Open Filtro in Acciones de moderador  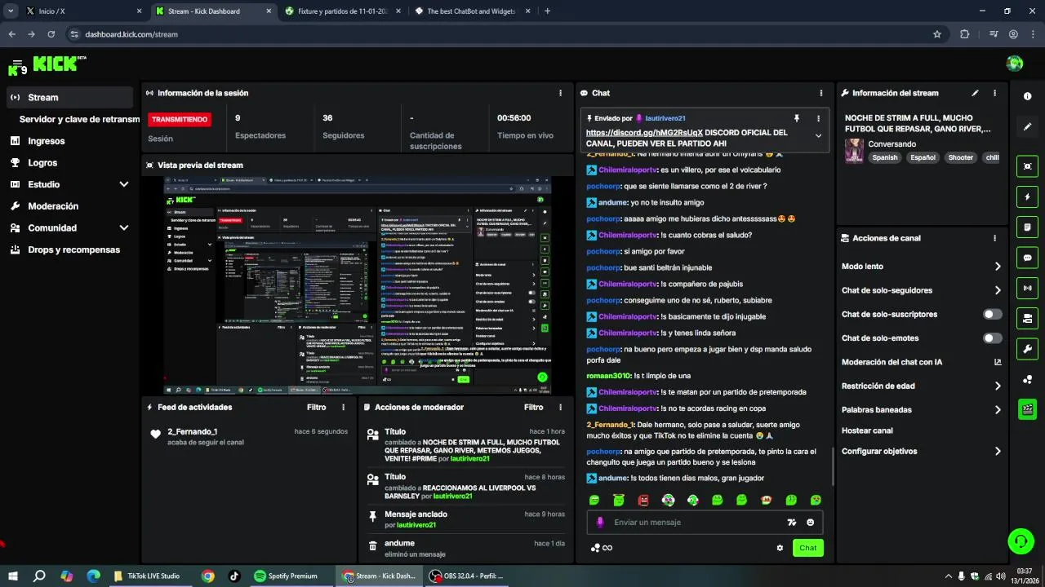click(533, 407)
